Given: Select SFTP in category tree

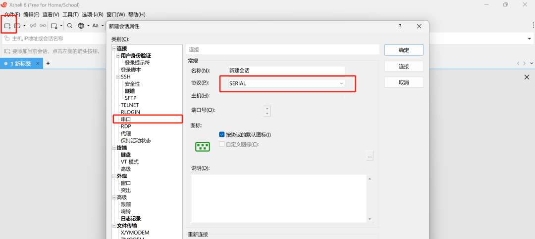Looking at the screenshot, I should (131, 98).
